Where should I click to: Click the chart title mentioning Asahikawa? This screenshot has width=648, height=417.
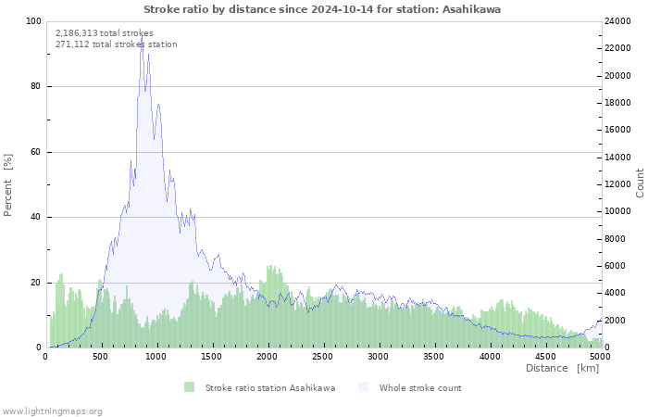[322, 8]
